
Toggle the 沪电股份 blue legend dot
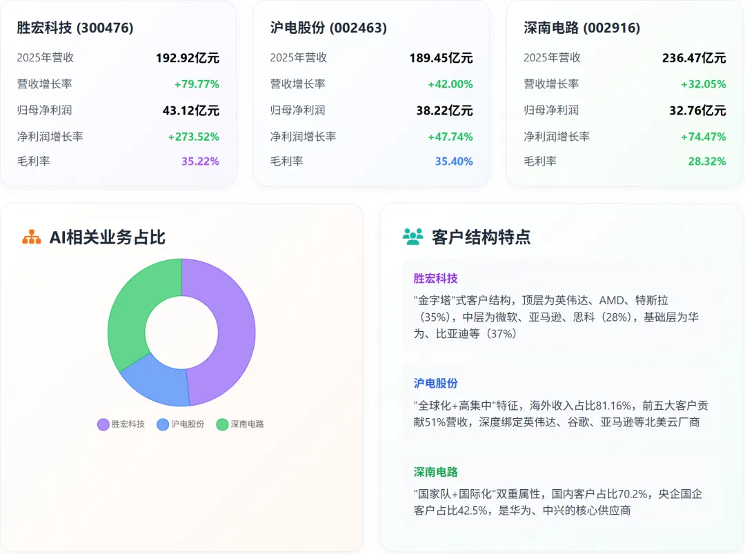coord(163,424)
